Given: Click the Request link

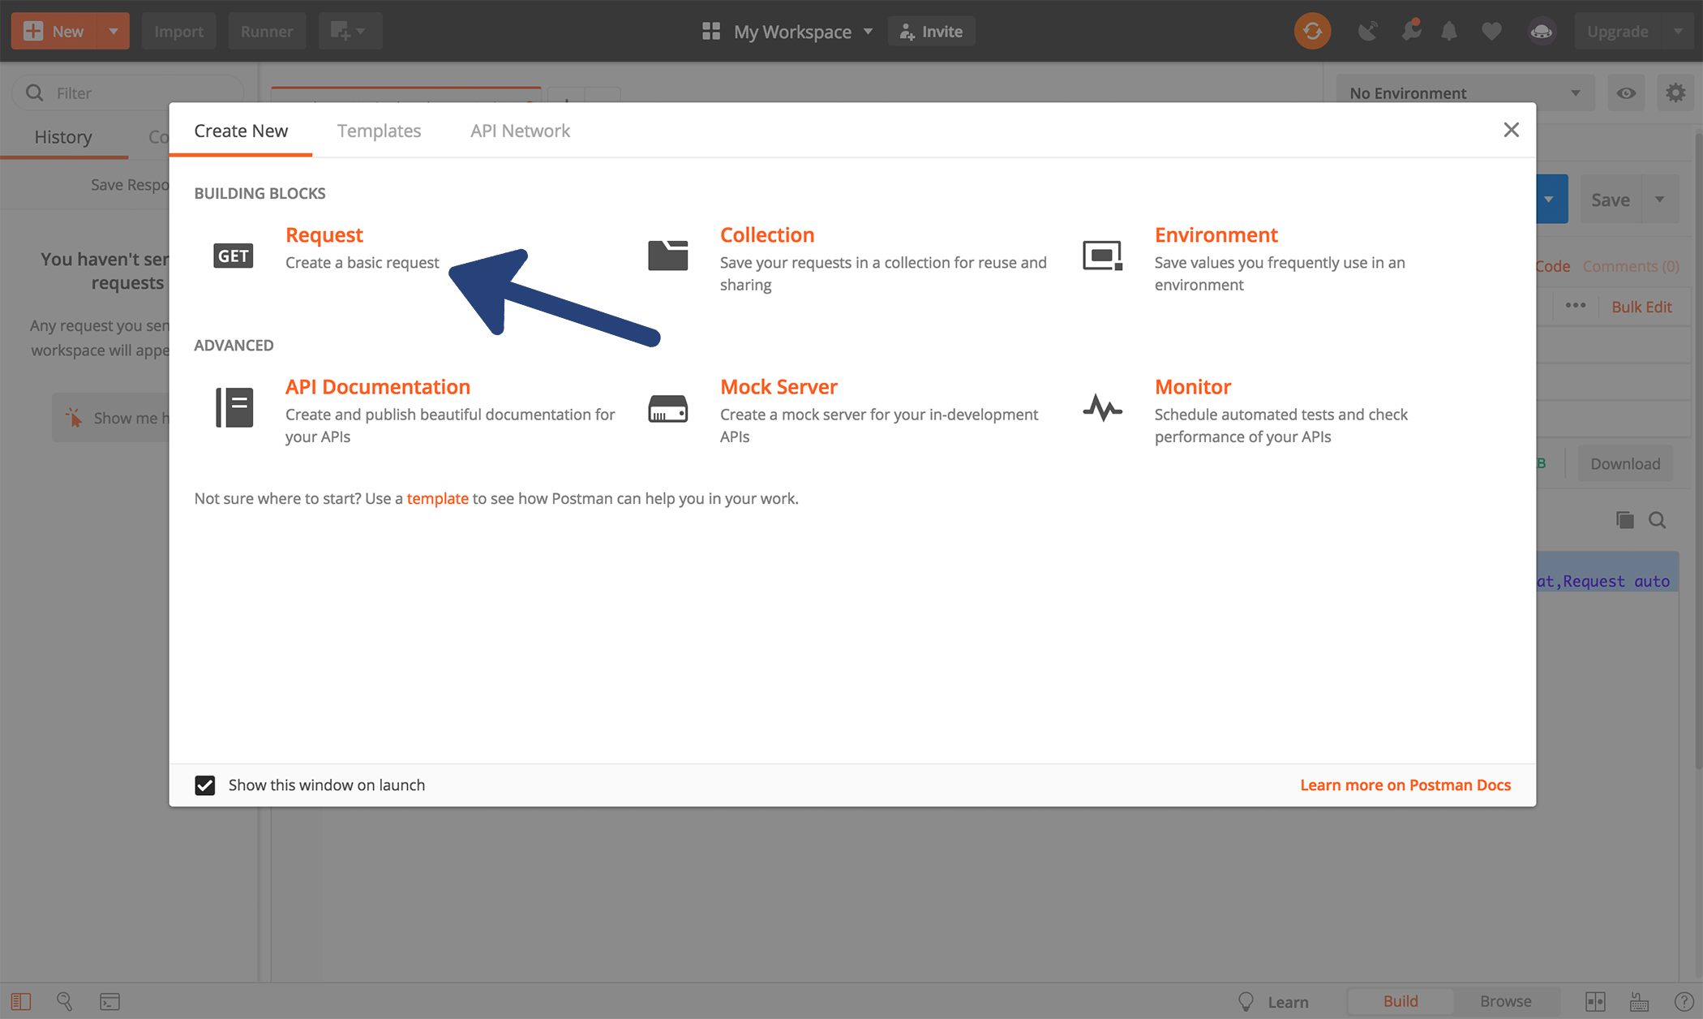Looking at the screenshot, I should point(324,234).
